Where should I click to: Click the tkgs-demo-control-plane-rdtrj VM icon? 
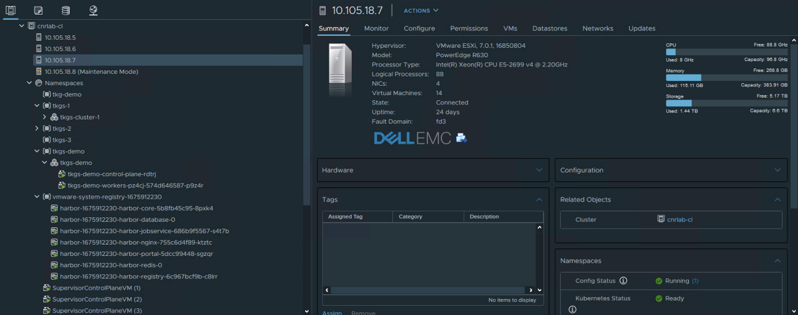(62, 174)
